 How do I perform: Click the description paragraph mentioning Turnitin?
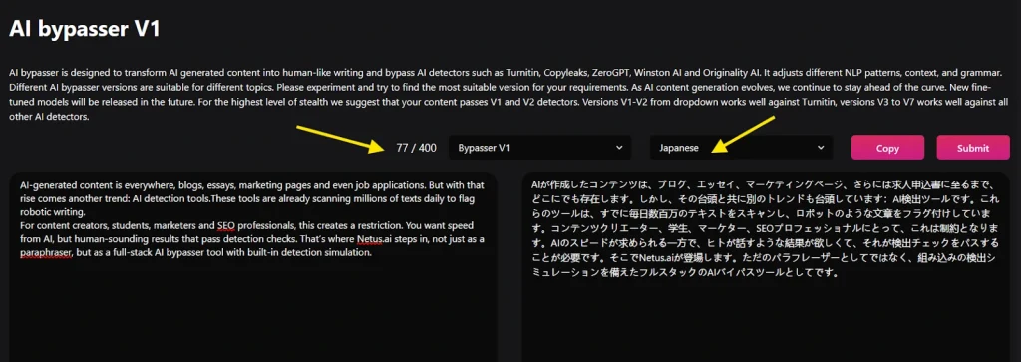[x=510, y=95]
